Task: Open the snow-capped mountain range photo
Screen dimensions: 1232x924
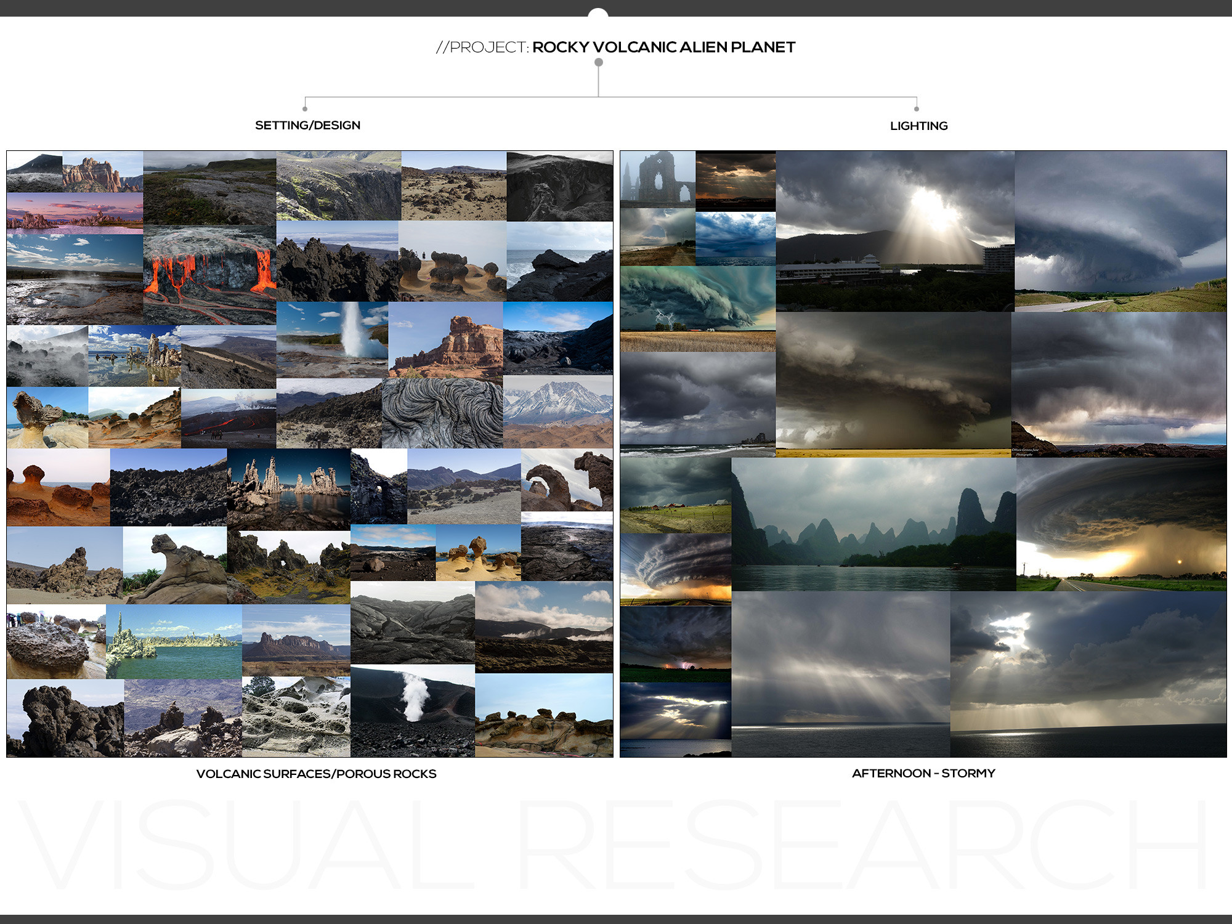Action: pos(558,411)
